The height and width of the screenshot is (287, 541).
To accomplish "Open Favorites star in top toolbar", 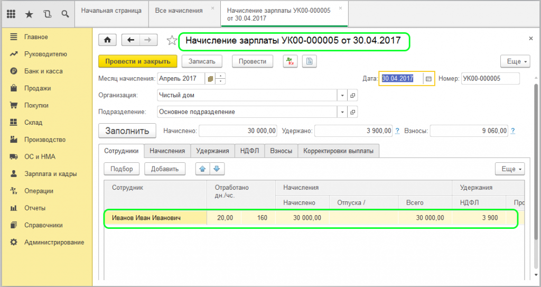I will click(29, 14).
